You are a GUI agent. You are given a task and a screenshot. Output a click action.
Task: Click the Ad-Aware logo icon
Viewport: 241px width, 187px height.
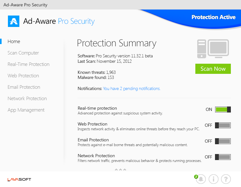pyautogui.click(x=14, y=21)
